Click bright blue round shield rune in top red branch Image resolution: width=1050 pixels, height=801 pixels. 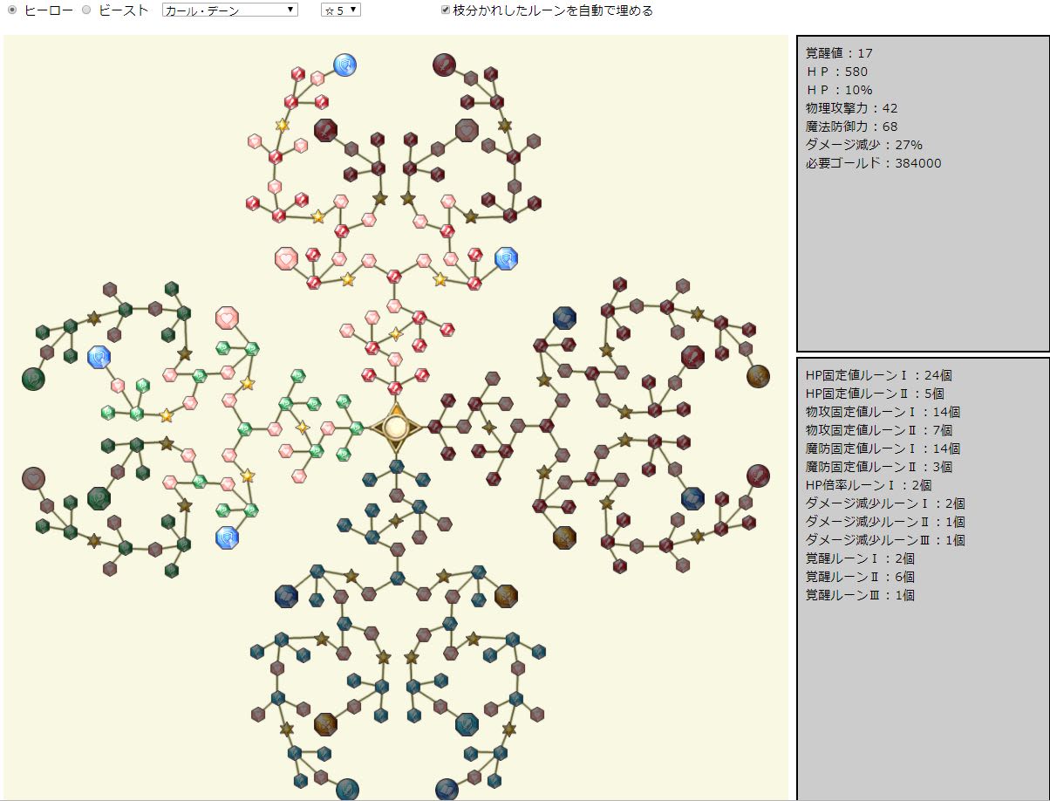(345, 65)
